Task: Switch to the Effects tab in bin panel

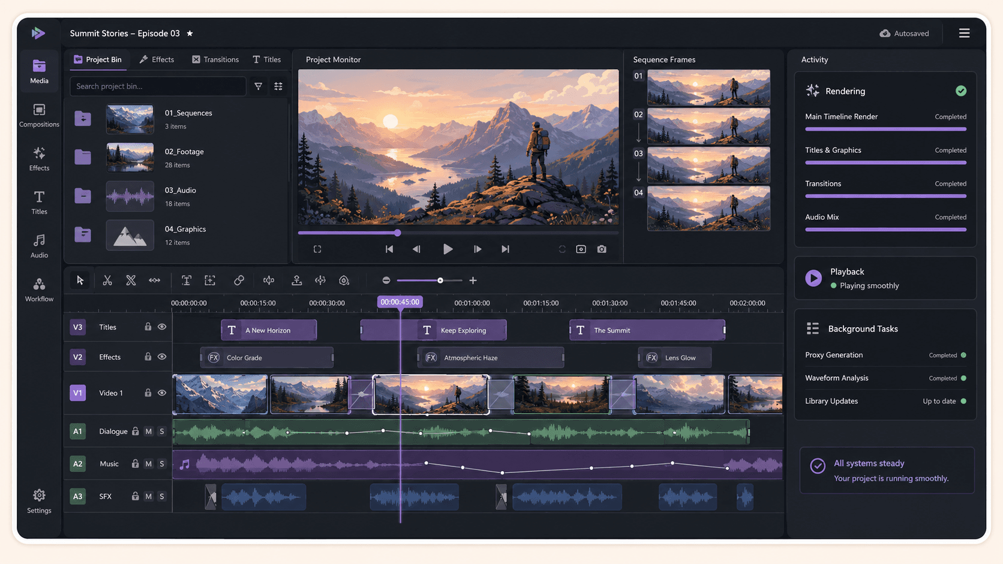Action: click(x=157, y=59)
